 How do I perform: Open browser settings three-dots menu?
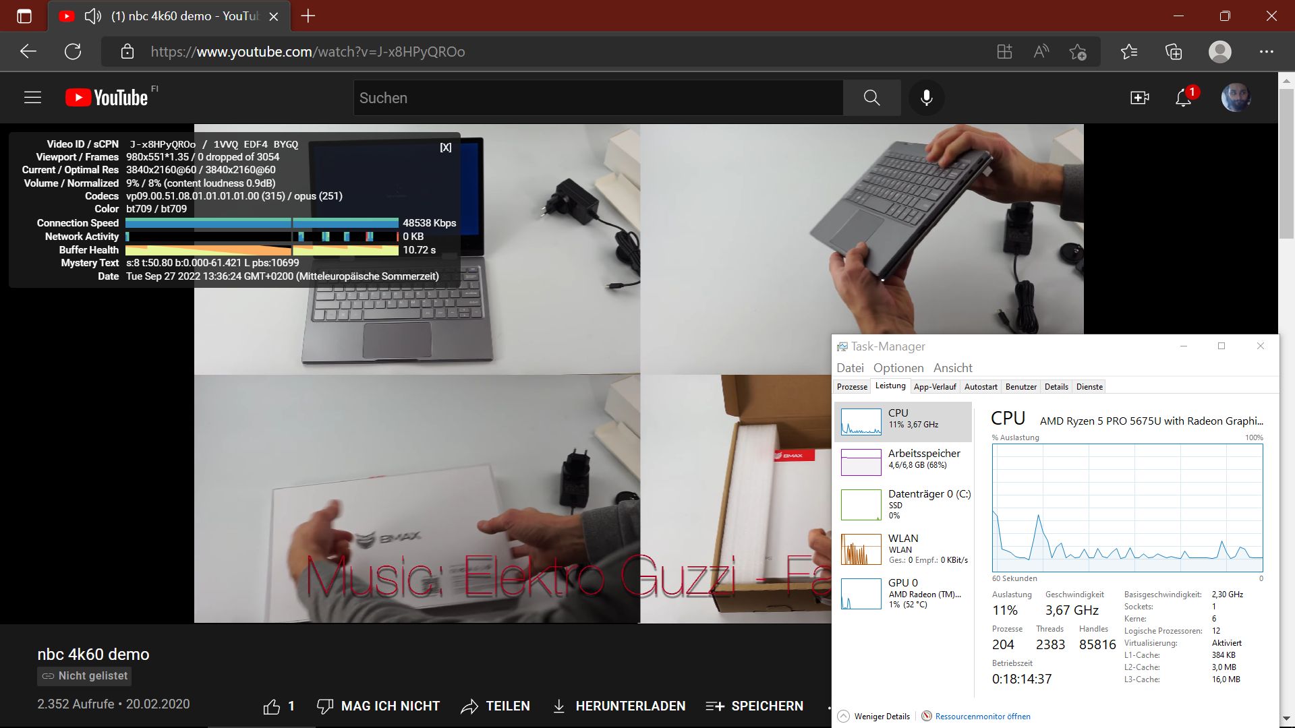(x=1266, y=52)
